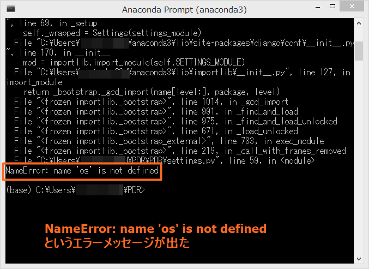
Task: Open the Anaconda Prompt window system menu icon
Action: (11, 9)
